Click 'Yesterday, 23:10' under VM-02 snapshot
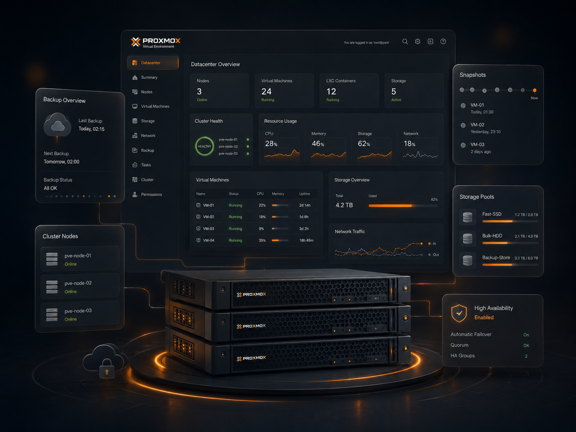Image resolution: width=576 pixels, height=432 pixels. 485,132
